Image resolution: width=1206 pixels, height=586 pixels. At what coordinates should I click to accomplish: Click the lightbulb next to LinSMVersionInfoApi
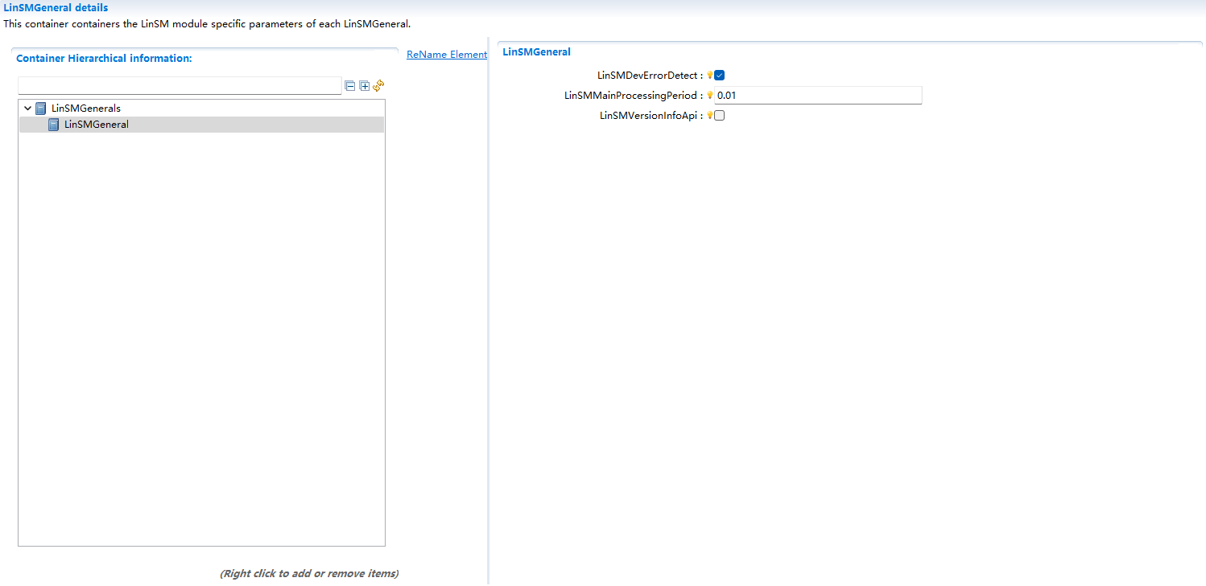point(710,116)
